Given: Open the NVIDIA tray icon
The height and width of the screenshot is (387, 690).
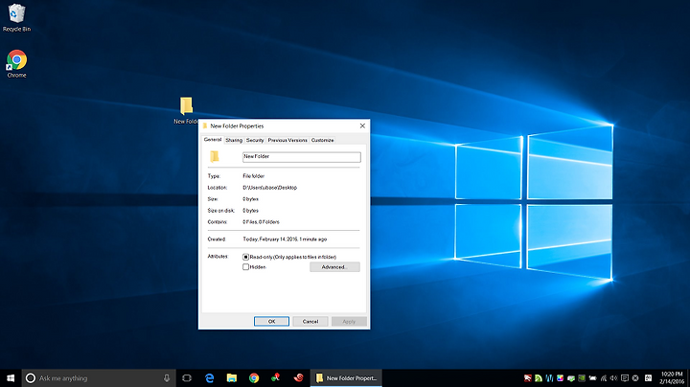Looking at the screenshot, I should (x=582, y=378).
